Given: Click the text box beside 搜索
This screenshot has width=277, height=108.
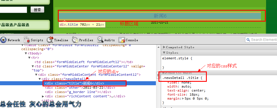Looking at the screenshot, I should (x=14, y=10).
